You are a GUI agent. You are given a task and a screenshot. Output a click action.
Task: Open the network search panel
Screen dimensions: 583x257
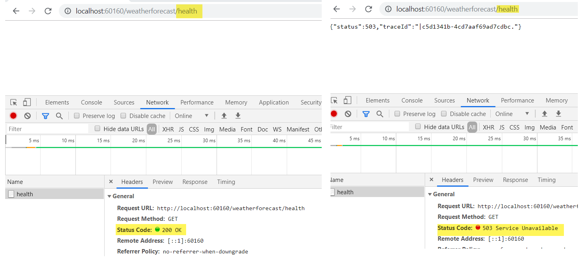[x=59, y=116]
